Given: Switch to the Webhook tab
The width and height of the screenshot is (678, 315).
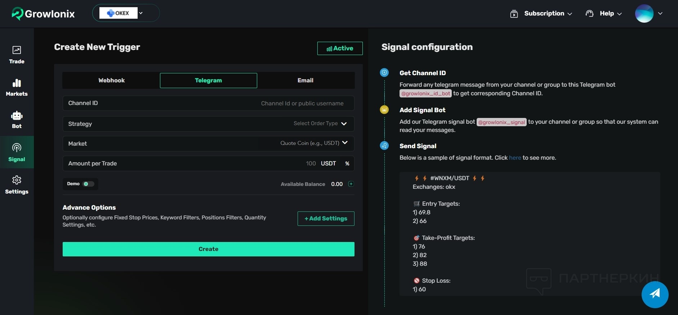Looking at the screenshot, I should tap(111, 81).
